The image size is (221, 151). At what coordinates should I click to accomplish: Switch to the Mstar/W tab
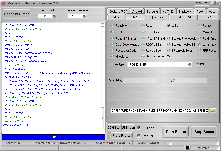point(208,17)
